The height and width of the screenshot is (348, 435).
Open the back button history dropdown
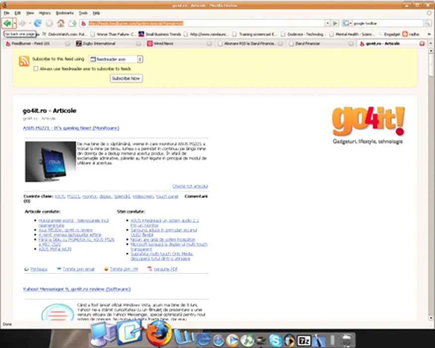(x=15, y=23)
